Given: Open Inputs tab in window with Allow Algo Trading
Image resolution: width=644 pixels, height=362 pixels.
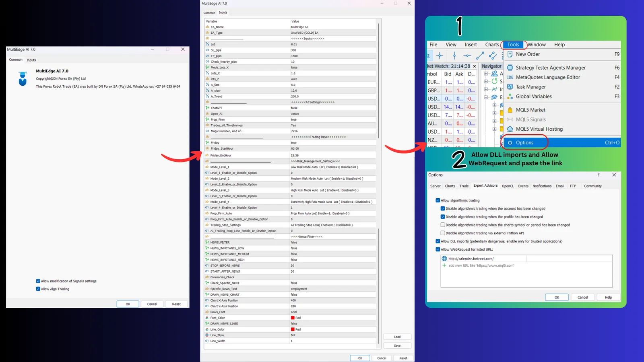Looking at the screenshot, I should click(31, 60).
